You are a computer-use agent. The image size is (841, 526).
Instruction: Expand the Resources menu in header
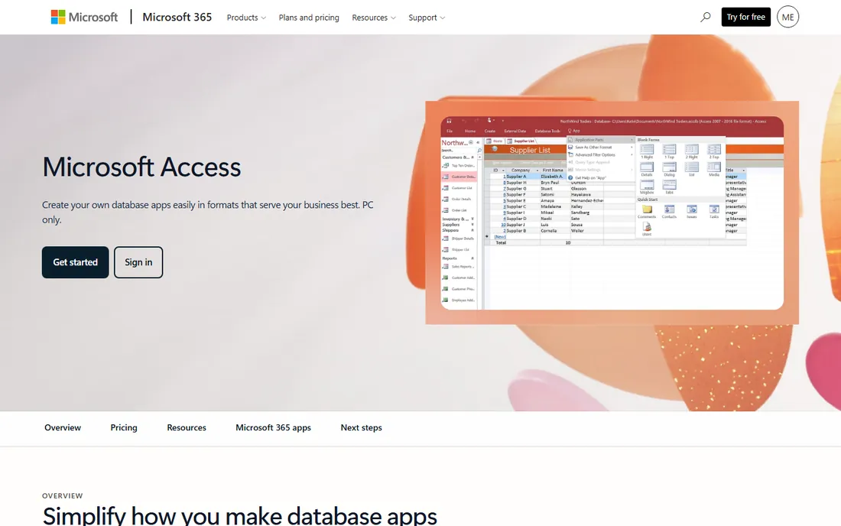[374, 18]
